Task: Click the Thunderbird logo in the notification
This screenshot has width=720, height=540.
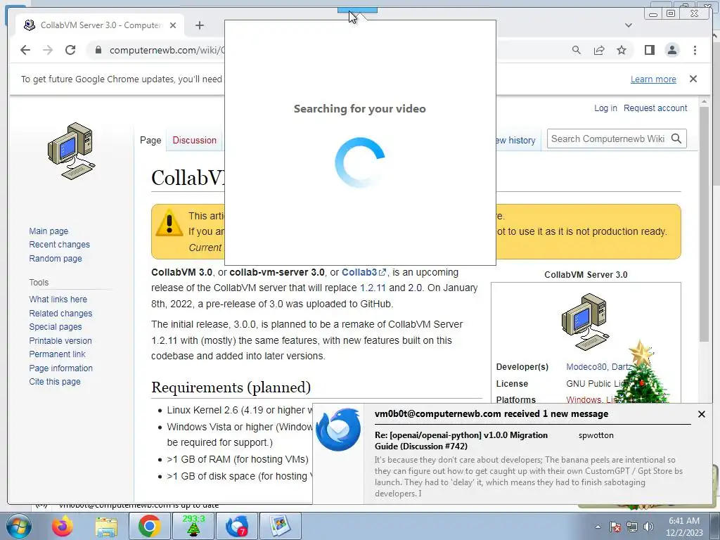Action: tap(338, 430)
